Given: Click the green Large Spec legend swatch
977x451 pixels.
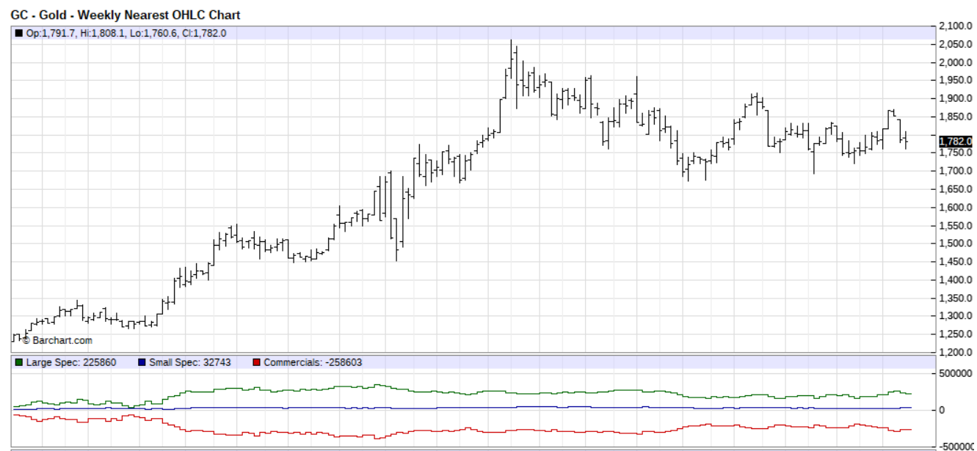Looking at the screenshot, I should [x=19, y=362].
